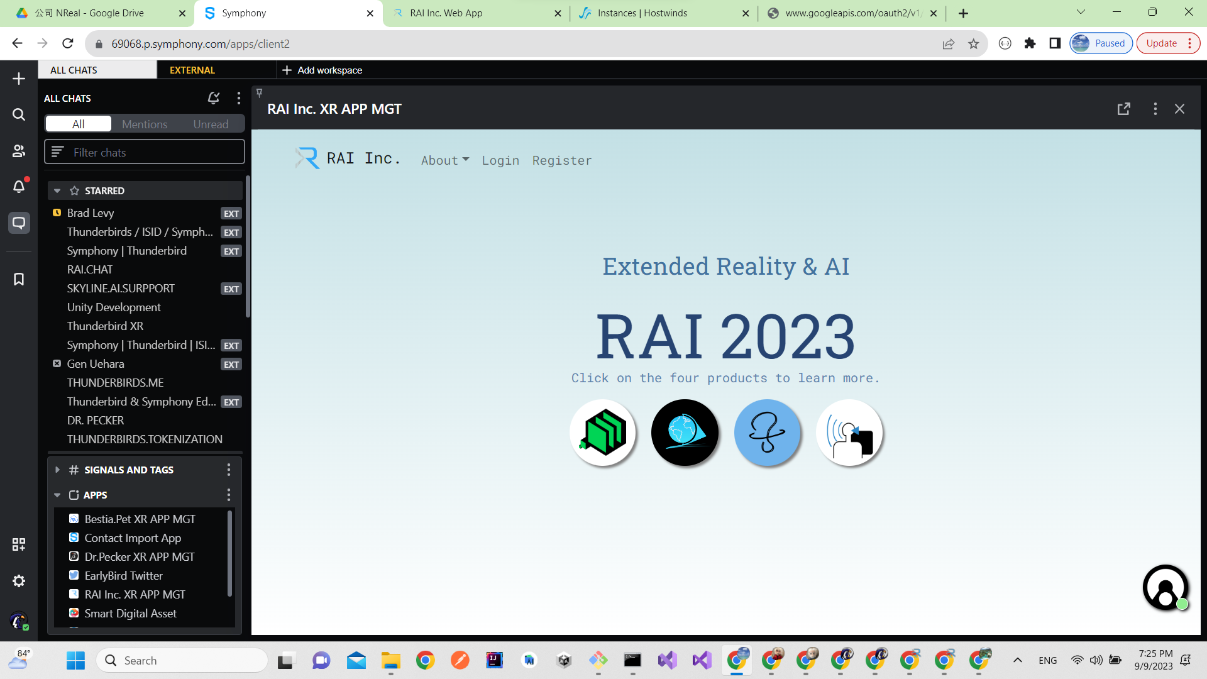Open saved bookmarks in the sidebar
This screenshot has width=1207, height=679.
[18, 279]
